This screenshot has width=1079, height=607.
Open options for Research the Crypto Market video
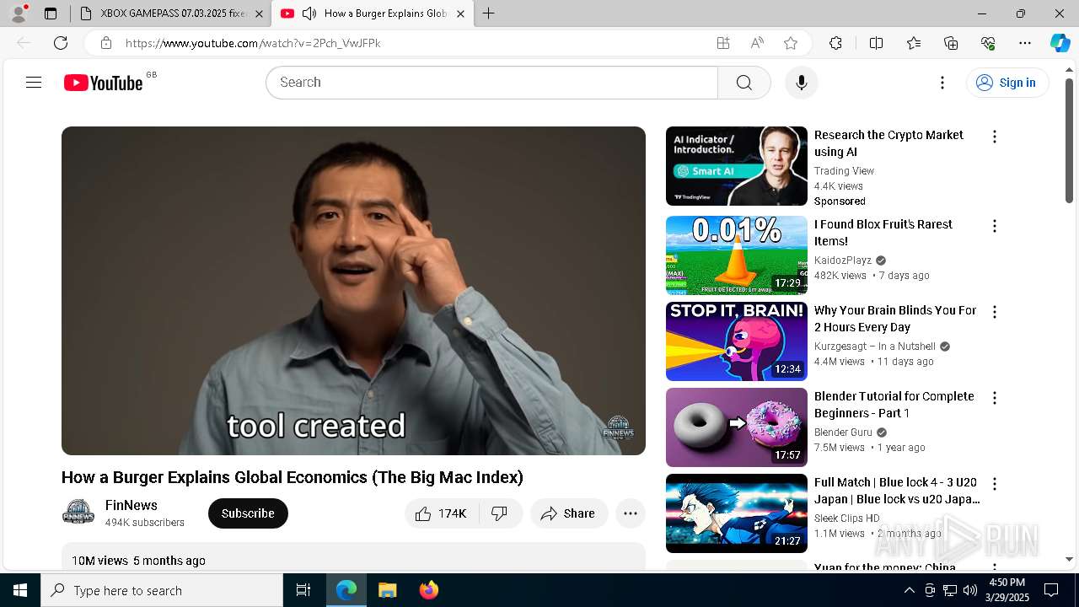click(995, 137)
